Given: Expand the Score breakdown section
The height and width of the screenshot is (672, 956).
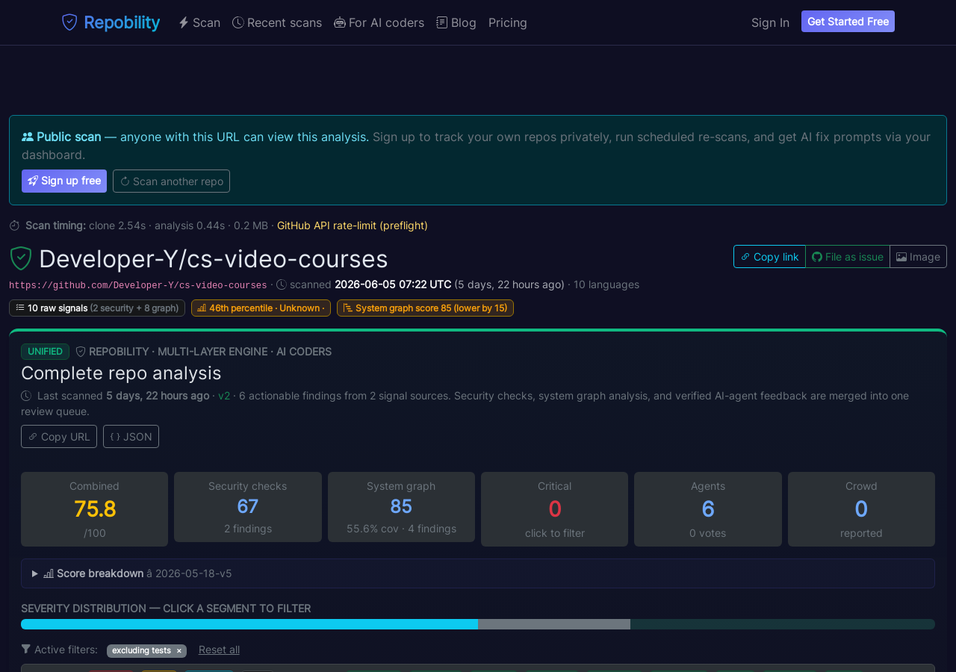Looking at the screenshot, I should (478, 573).
